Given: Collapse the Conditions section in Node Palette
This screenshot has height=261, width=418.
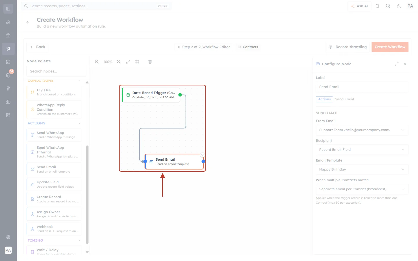Looking at the screenshot, I should point(79,81).
